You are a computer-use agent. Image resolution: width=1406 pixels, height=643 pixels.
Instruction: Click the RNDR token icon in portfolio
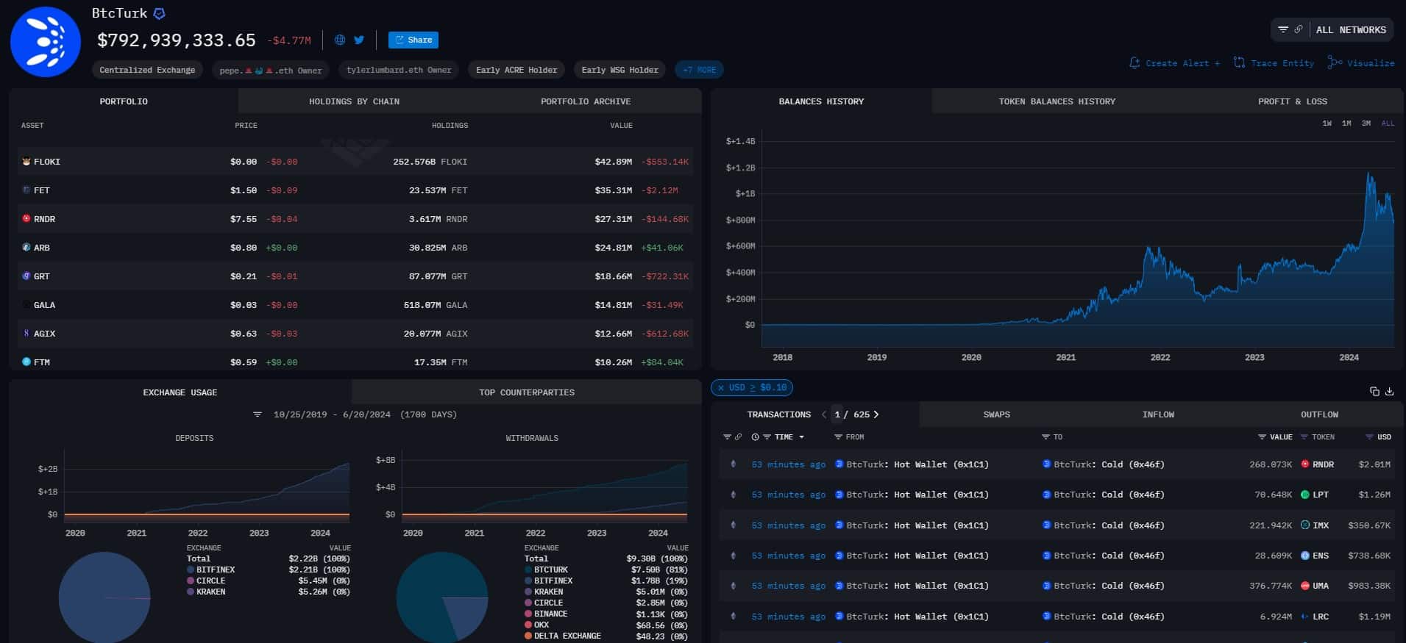click(x=26, y=219)
